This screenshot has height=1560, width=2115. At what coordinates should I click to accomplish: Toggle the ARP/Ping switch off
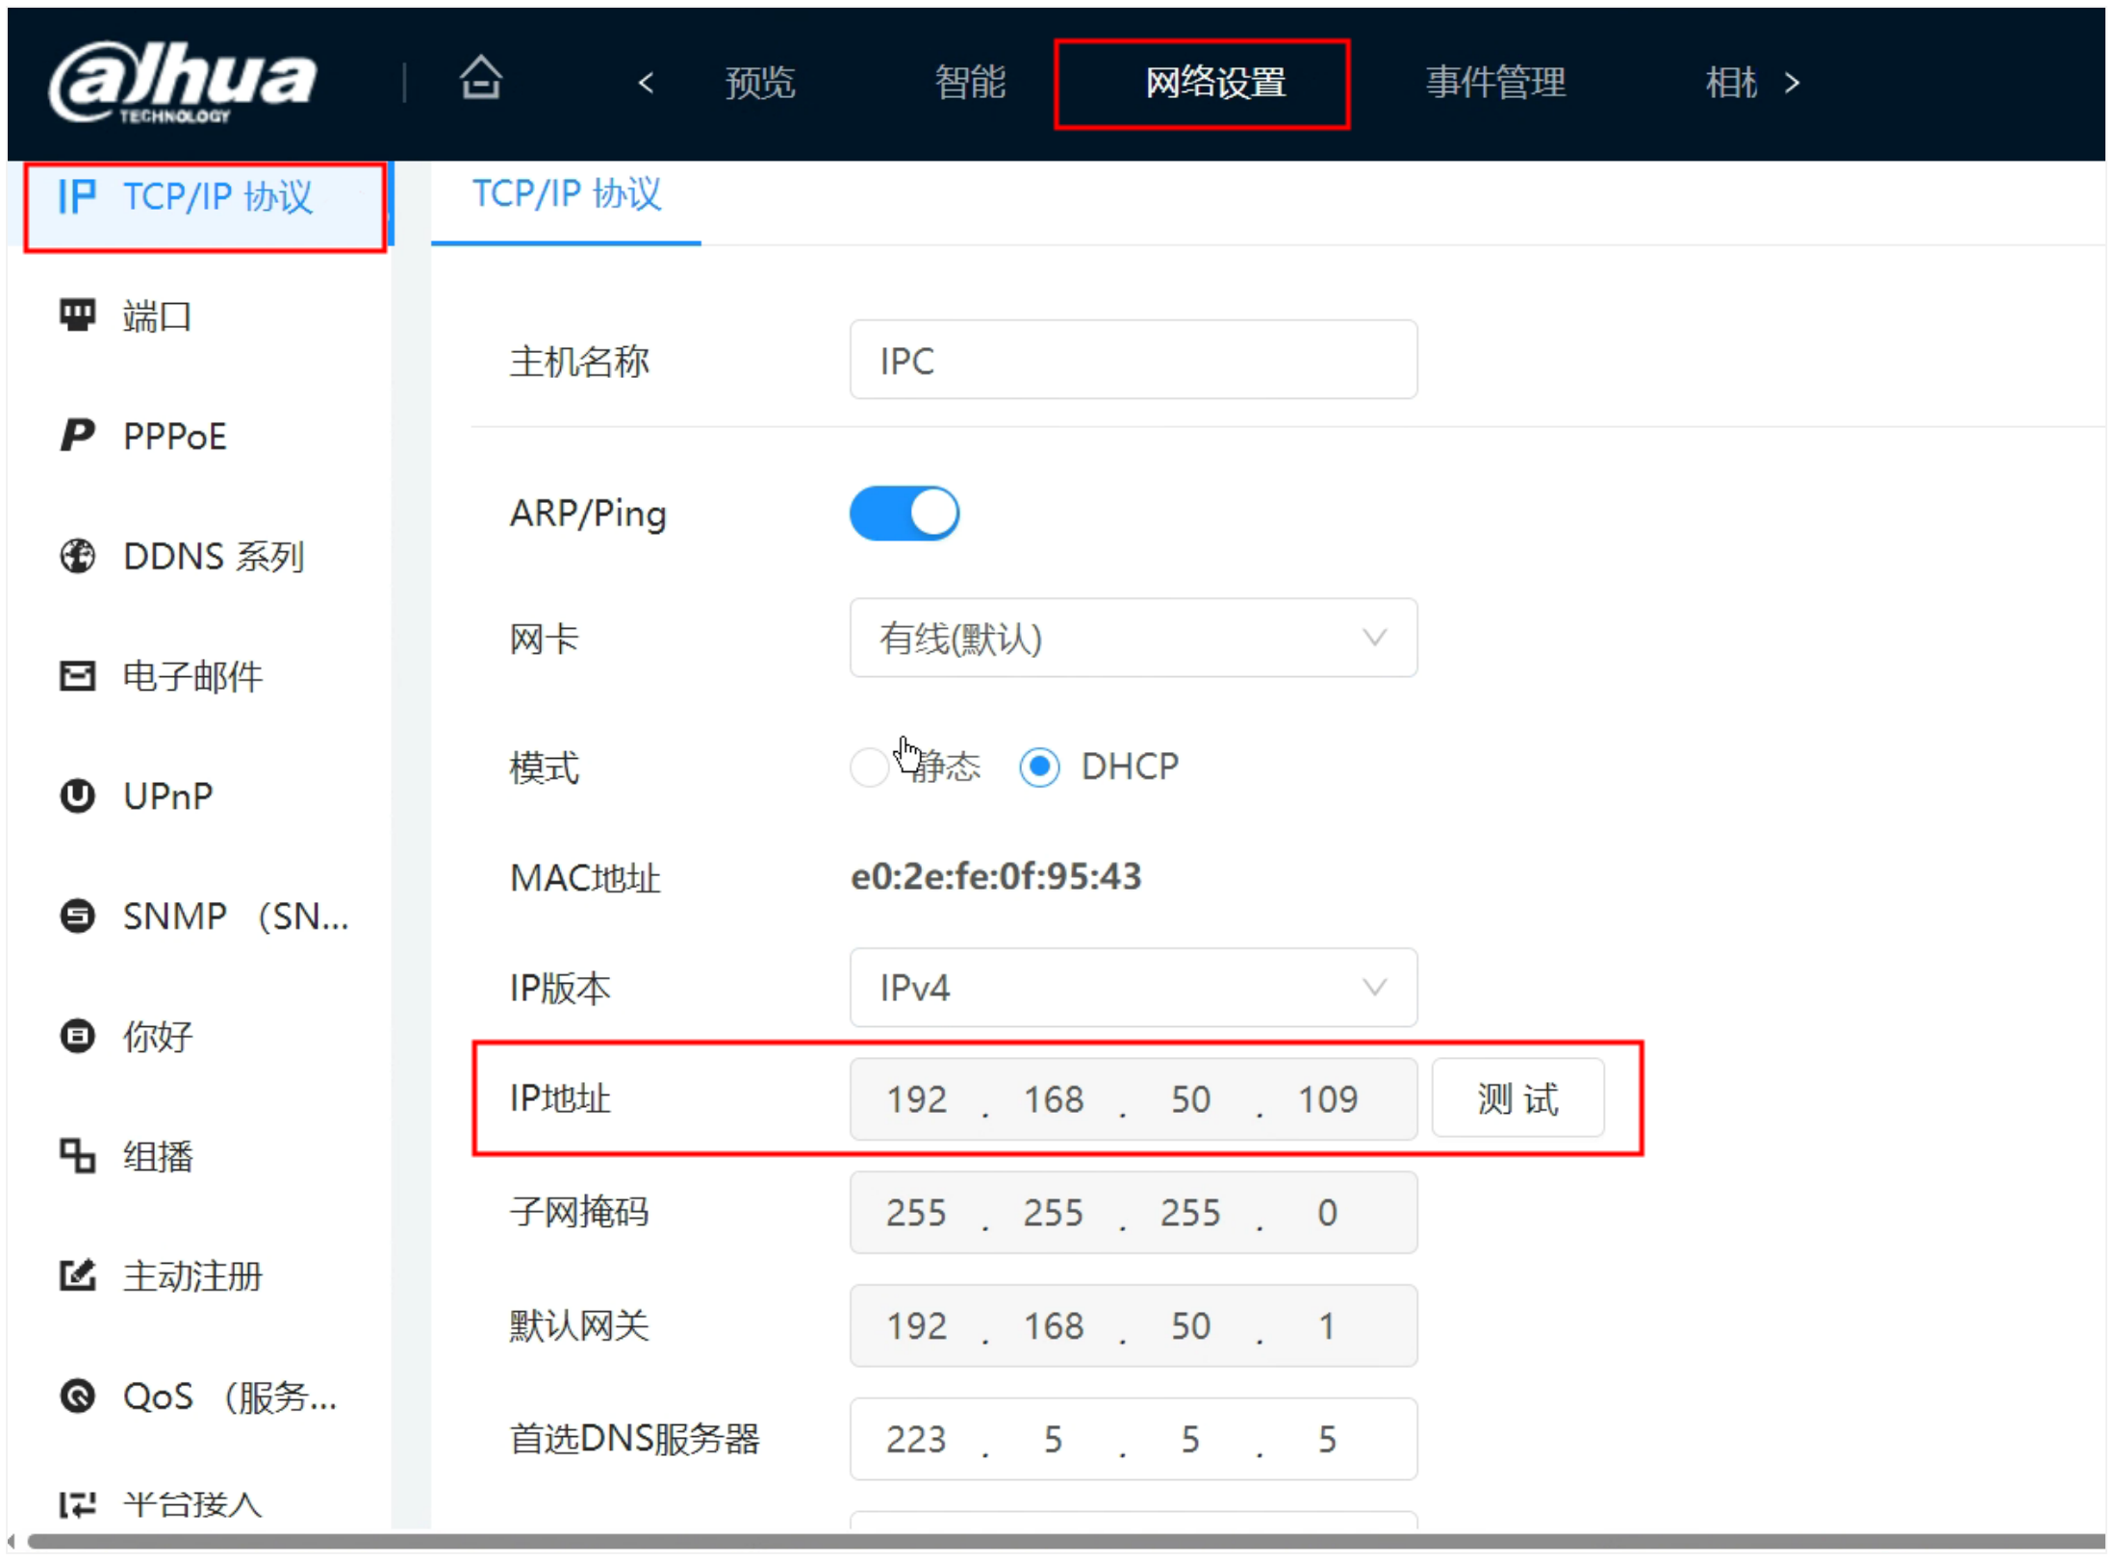(904, 514)
